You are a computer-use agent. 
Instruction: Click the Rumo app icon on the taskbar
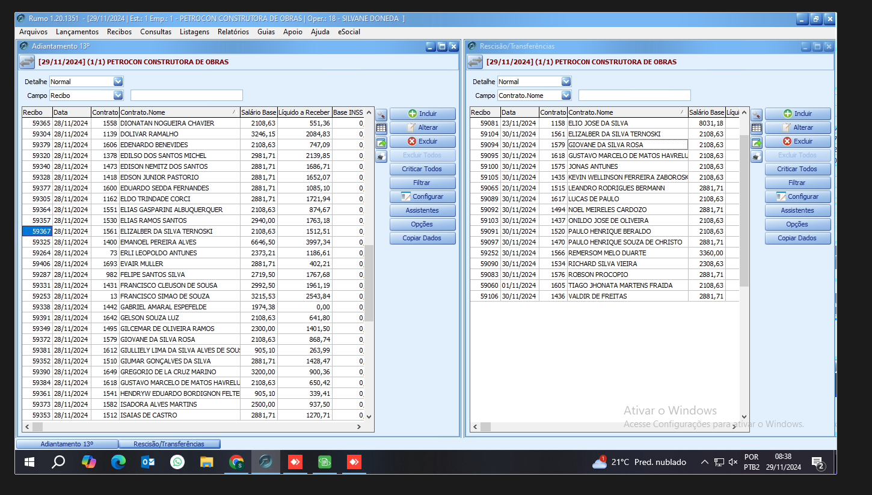(x=266, y=462)
